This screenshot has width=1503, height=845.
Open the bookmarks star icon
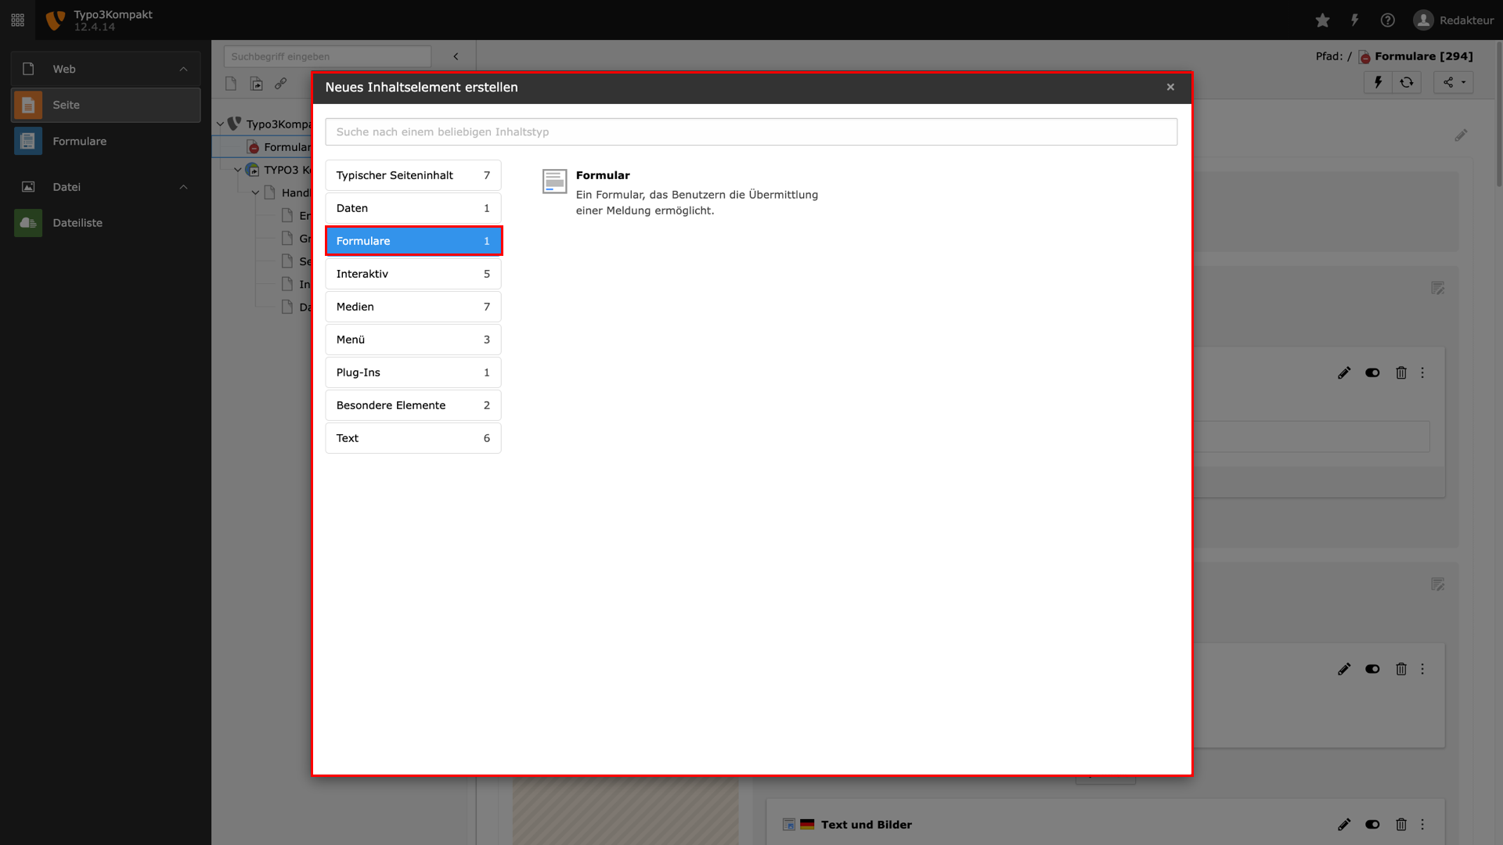(x=1322, y=20)
